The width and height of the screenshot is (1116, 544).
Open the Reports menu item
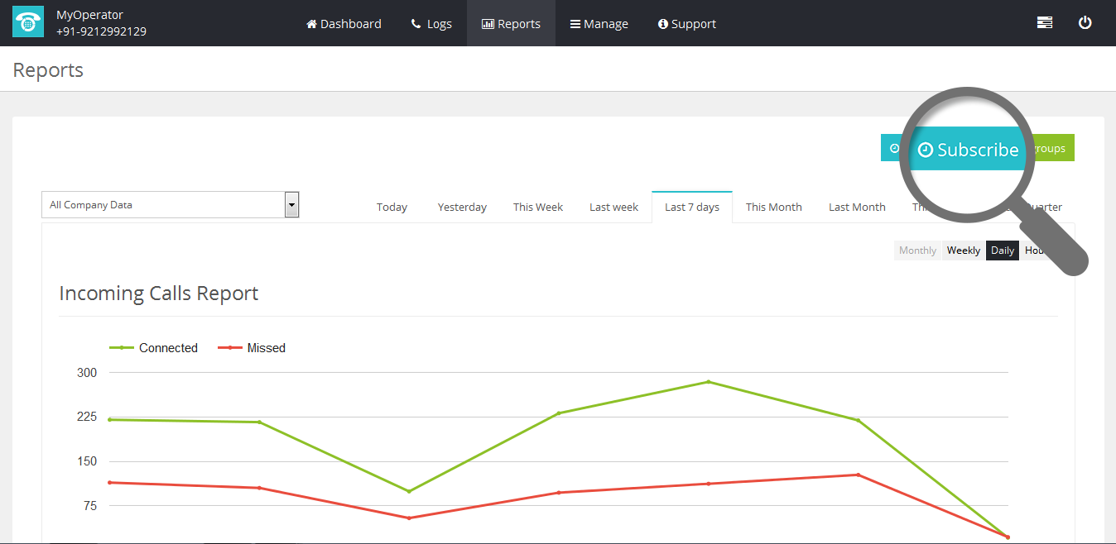pos(511,24)
